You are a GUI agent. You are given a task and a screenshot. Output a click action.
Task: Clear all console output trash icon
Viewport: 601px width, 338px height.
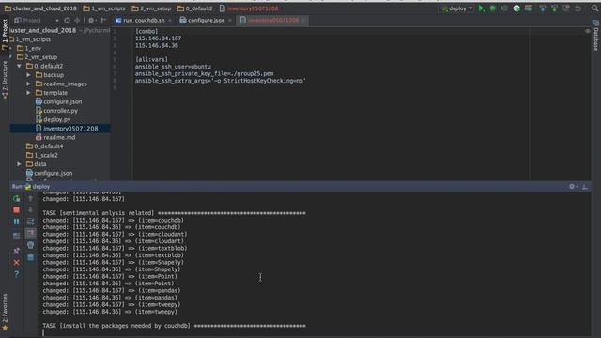tap(31, 257)
